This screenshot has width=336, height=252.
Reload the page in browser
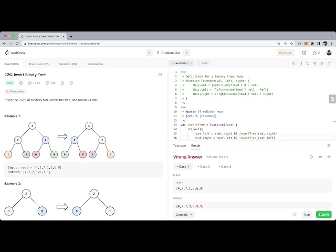(17, 44)
